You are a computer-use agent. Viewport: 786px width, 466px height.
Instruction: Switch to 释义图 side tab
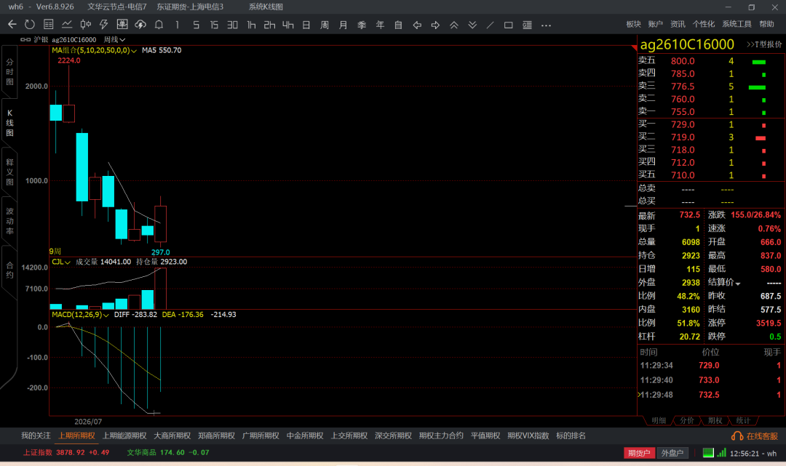tap(9, 172)
